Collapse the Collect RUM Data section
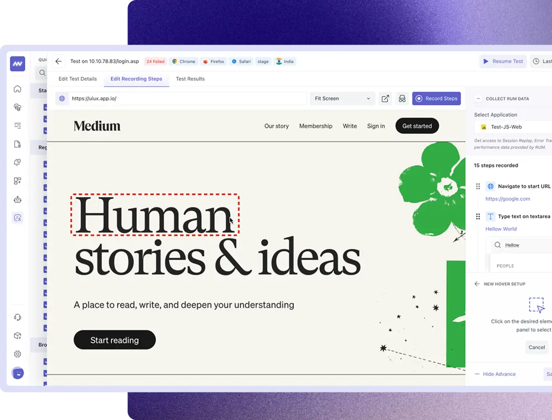Screen dimensions: 552x420 (478, 99)
